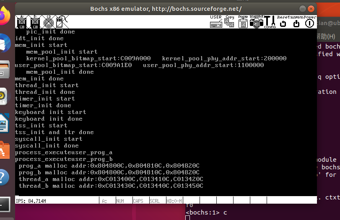
Task: Take a snapshot with the camera icon
Action: click(256, 22)
